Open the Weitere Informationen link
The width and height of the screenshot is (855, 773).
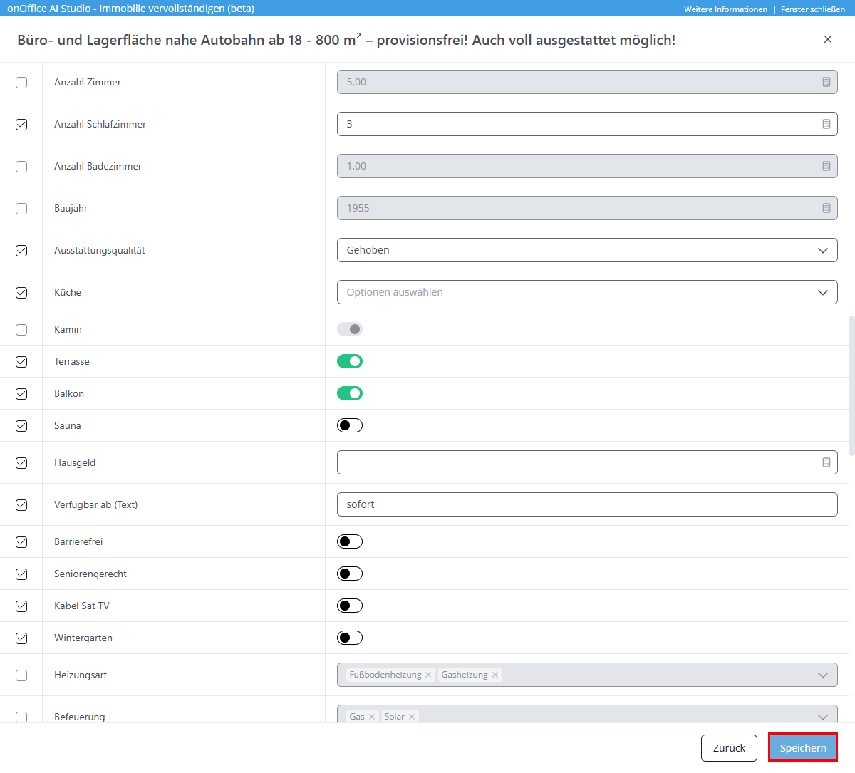[x=725, y=9]
